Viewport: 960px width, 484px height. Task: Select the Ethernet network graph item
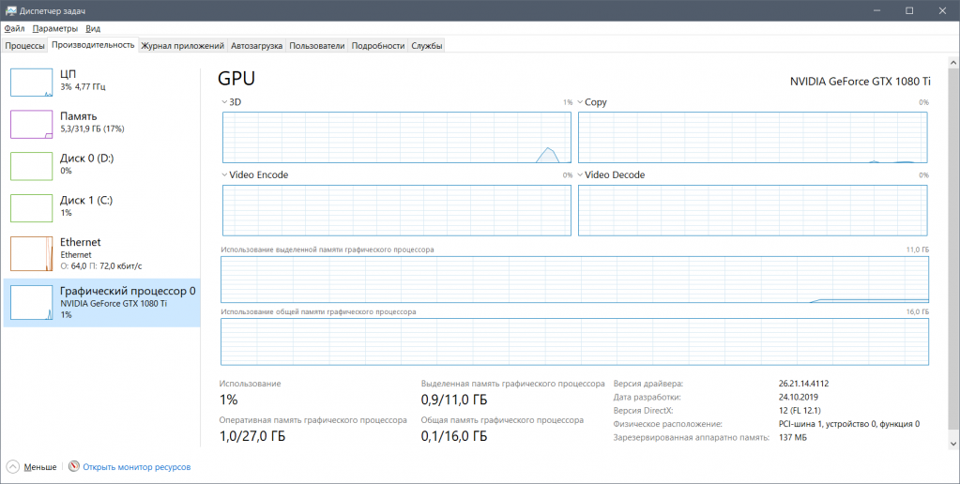pos(31,253)
